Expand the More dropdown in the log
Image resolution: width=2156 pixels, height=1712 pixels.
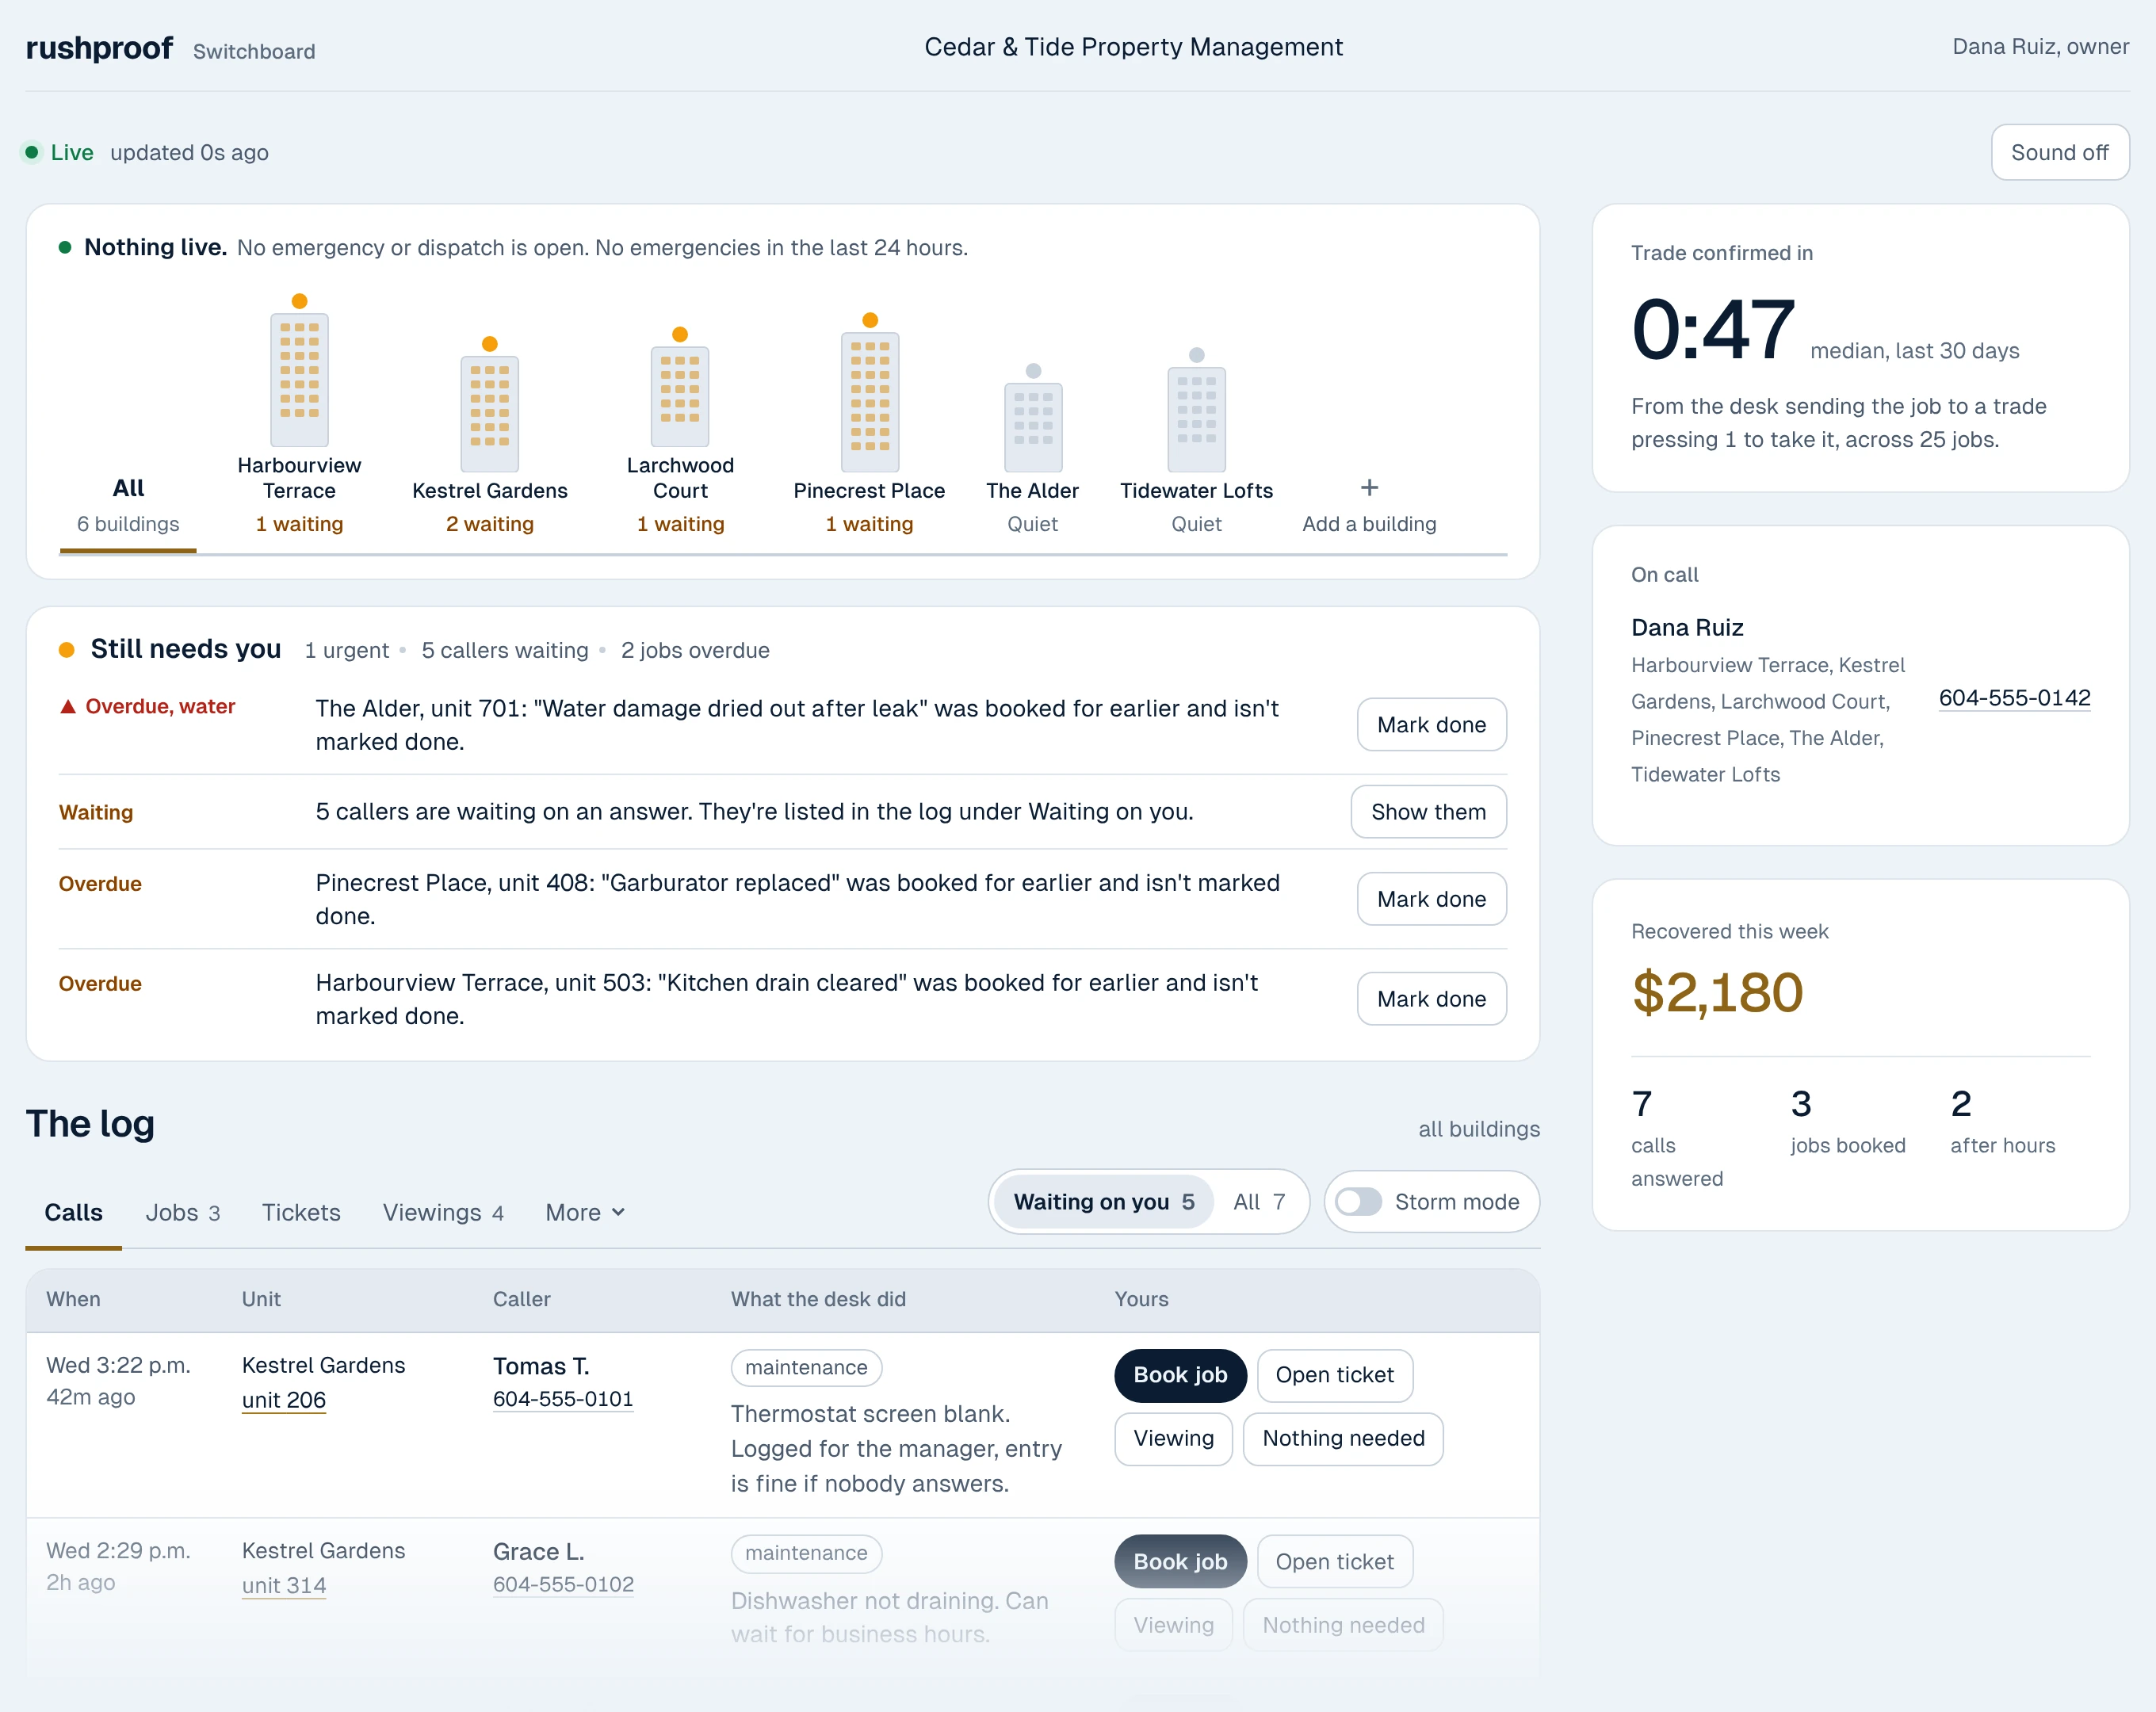[x=585, y=1212]
